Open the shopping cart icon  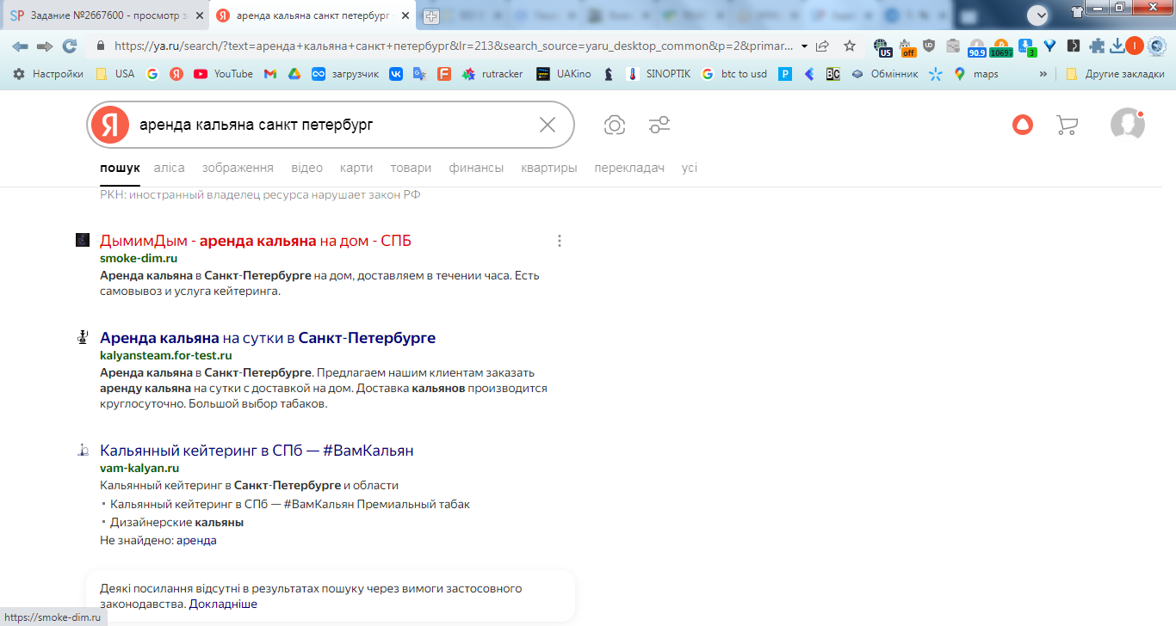1067,126
